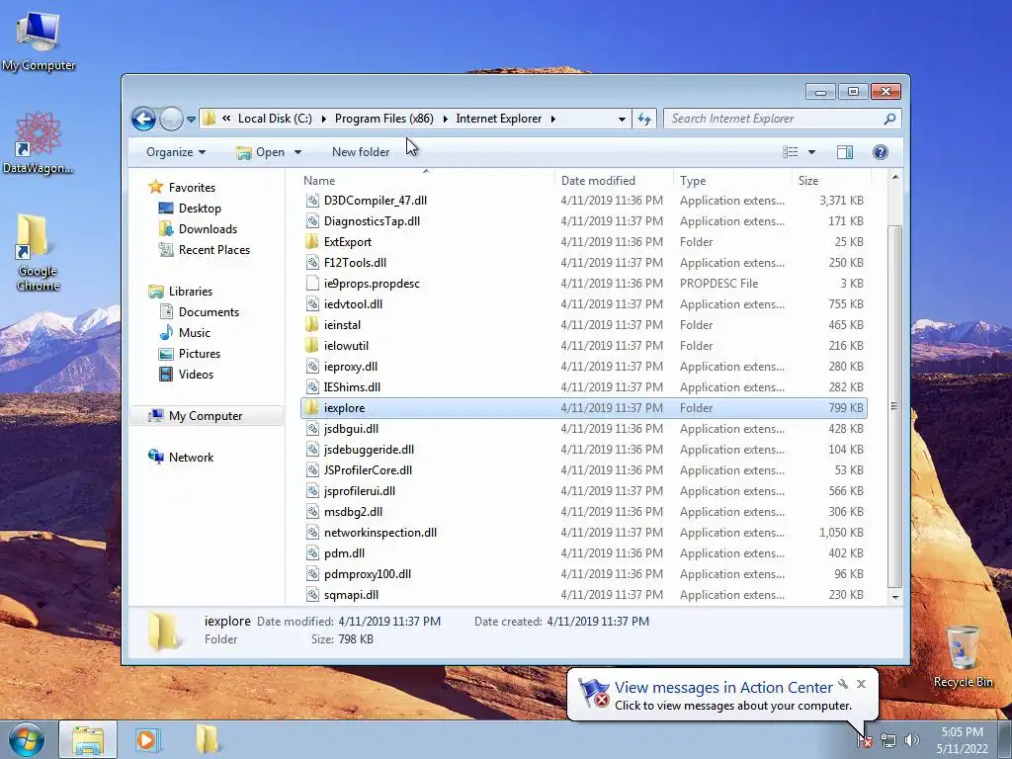Viewport: 1012px width, 759px height.
Task: Open the recent pages dropdown arrow
Action: 191,120
